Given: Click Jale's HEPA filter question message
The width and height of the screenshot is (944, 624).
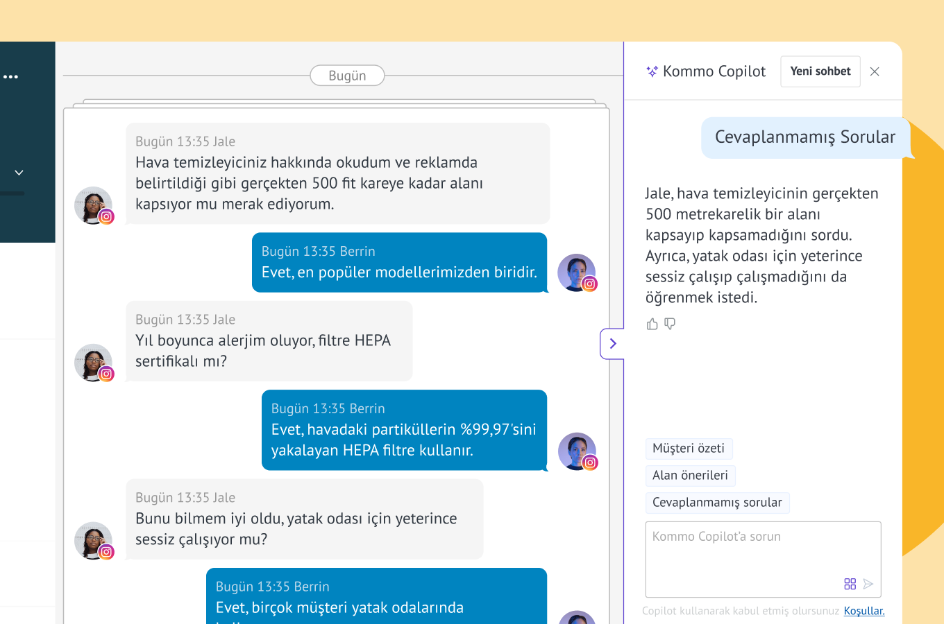Looking at the screenshot, I should click(269, 341).
